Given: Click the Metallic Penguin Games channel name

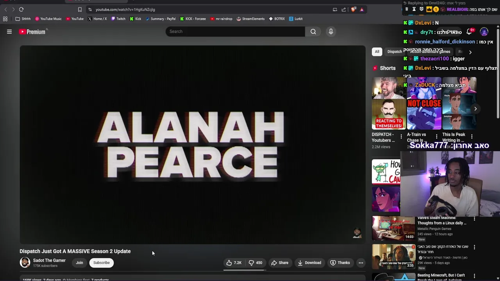Looking at the screenshot, I should pos(434,229).
